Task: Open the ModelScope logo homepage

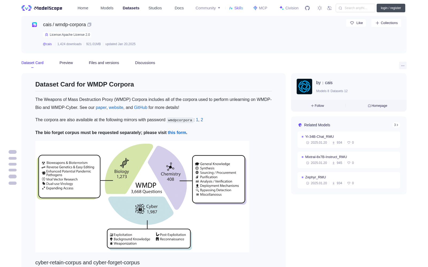Action: click(x=42, y=8)
